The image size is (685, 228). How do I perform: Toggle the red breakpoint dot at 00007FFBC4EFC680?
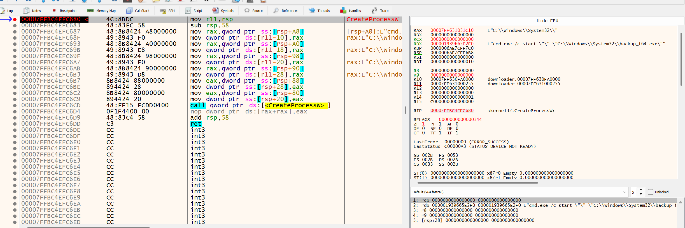tap(15, 19)
